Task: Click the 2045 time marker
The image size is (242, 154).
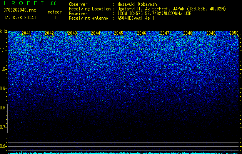Action: [x=118, y=33]
